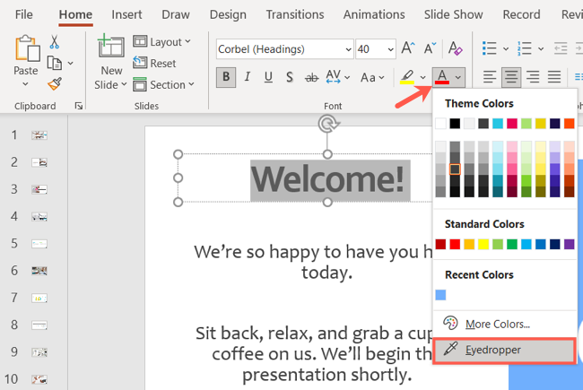The height and width of the screenshot is (390, 583).
Task: Click Clear All Formatting icon
Action: pos(455,48)
